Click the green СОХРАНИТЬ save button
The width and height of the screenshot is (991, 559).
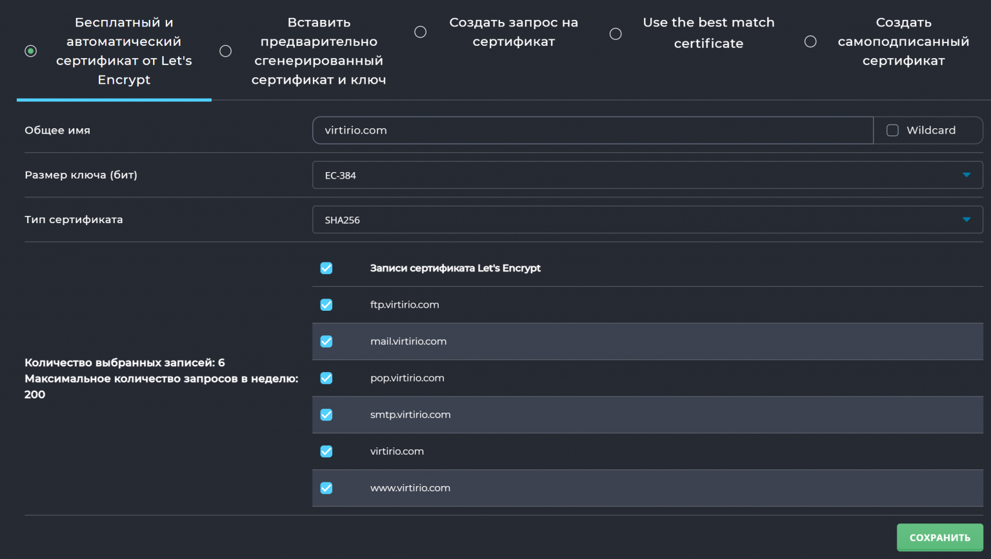[939, 537]
